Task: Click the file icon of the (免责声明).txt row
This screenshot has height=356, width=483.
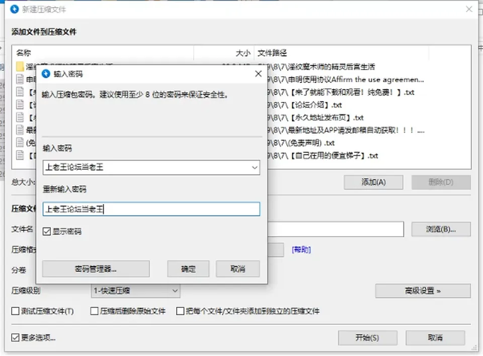Action: pos(20,142)
